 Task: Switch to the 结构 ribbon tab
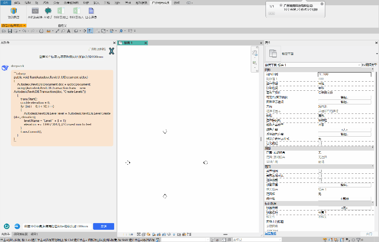tap(28, 3)
